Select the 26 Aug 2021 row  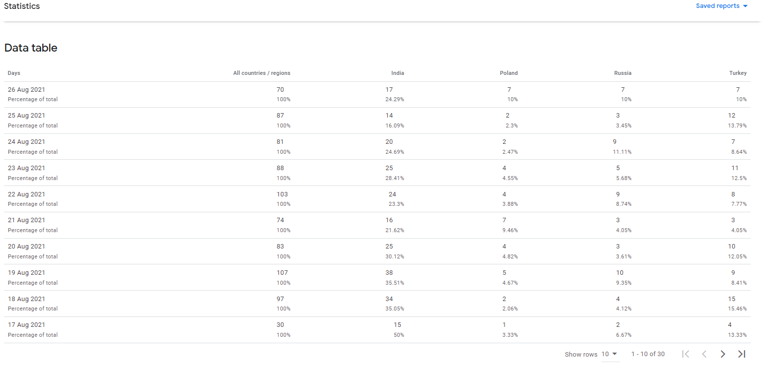pyautogui.click(x=377, y=94)
